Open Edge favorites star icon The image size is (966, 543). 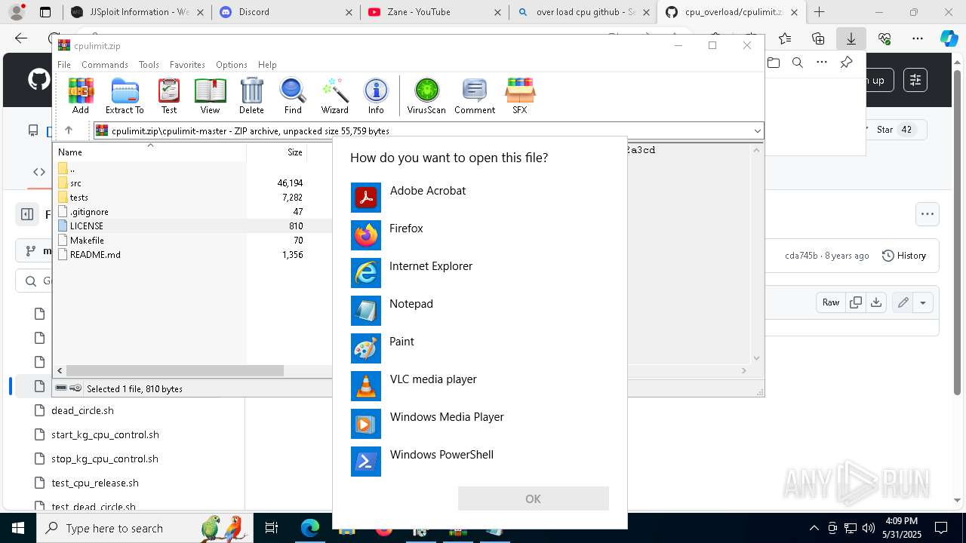tap(785, 38)
